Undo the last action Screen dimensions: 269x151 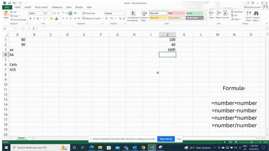coord(14,3)
